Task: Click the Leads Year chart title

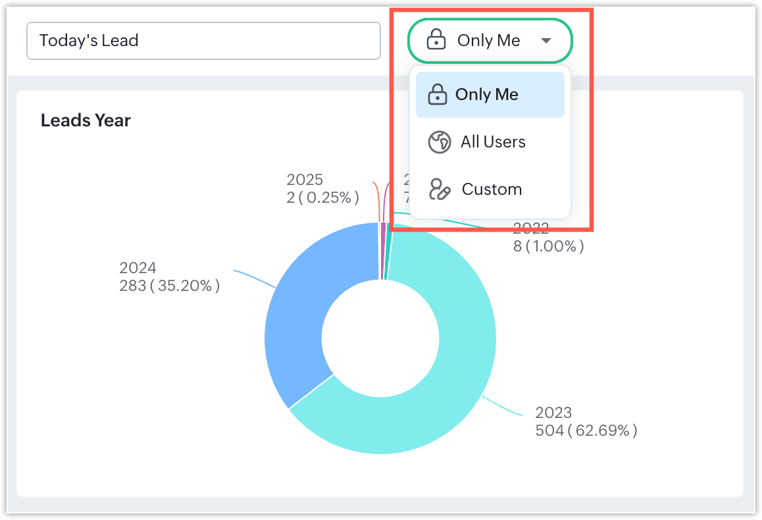Action: (86, 120)
